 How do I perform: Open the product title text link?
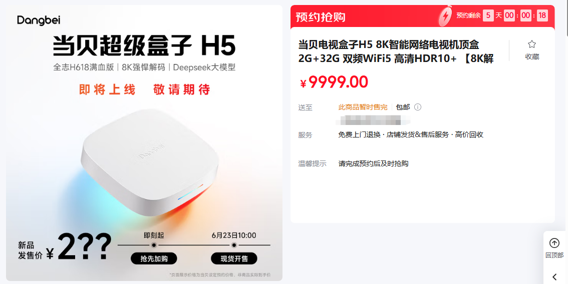396,51
